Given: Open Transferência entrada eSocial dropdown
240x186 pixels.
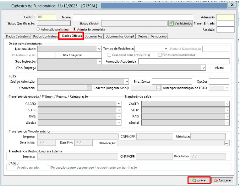Looking at the screenshot, I should point(119,123).
